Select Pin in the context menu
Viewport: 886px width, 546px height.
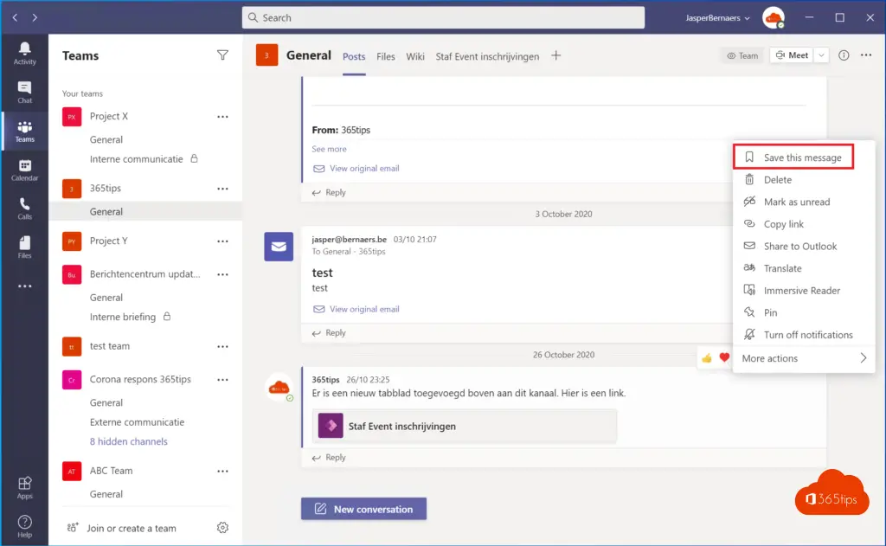(770, 312)
